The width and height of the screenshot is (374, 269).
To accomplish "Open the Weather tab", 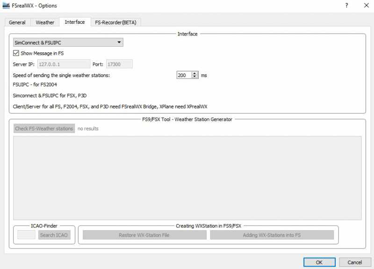I will click(45, 22).
